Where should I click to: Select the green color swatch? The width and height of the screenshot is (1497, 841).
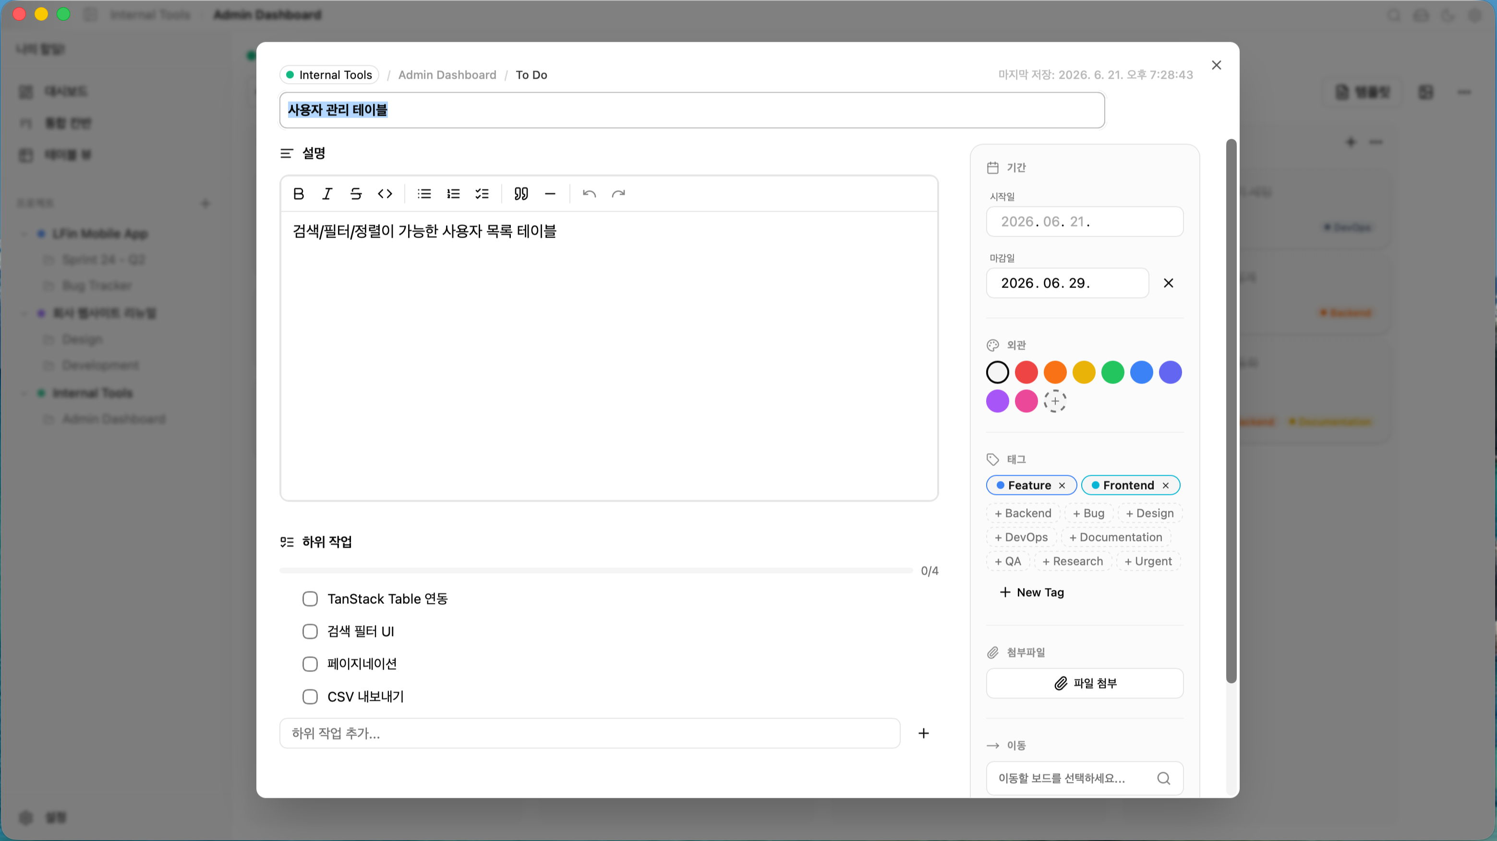click(1113, 372)
